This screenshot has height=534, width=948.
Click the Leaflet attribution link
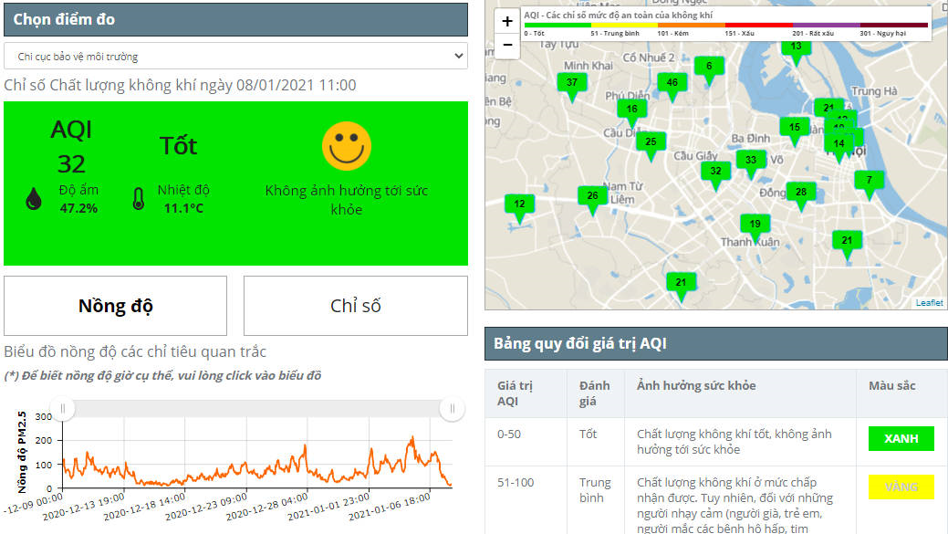[929, 303]
